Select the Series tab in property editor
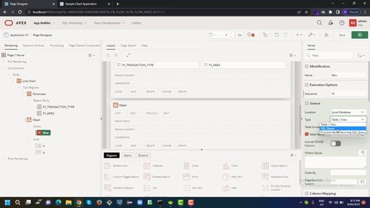 pyautogui.click(x=311, y=45)
